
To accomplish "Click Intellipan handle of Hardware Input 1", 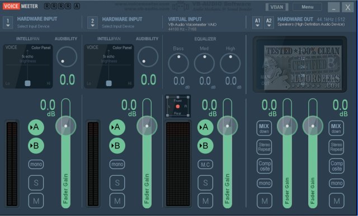I will (27, 83).
